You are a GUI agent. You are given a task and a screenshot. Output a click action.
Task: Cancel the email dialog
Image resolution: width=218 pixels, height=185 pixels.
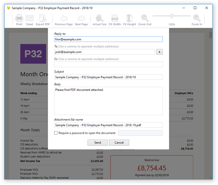point(119,143)
